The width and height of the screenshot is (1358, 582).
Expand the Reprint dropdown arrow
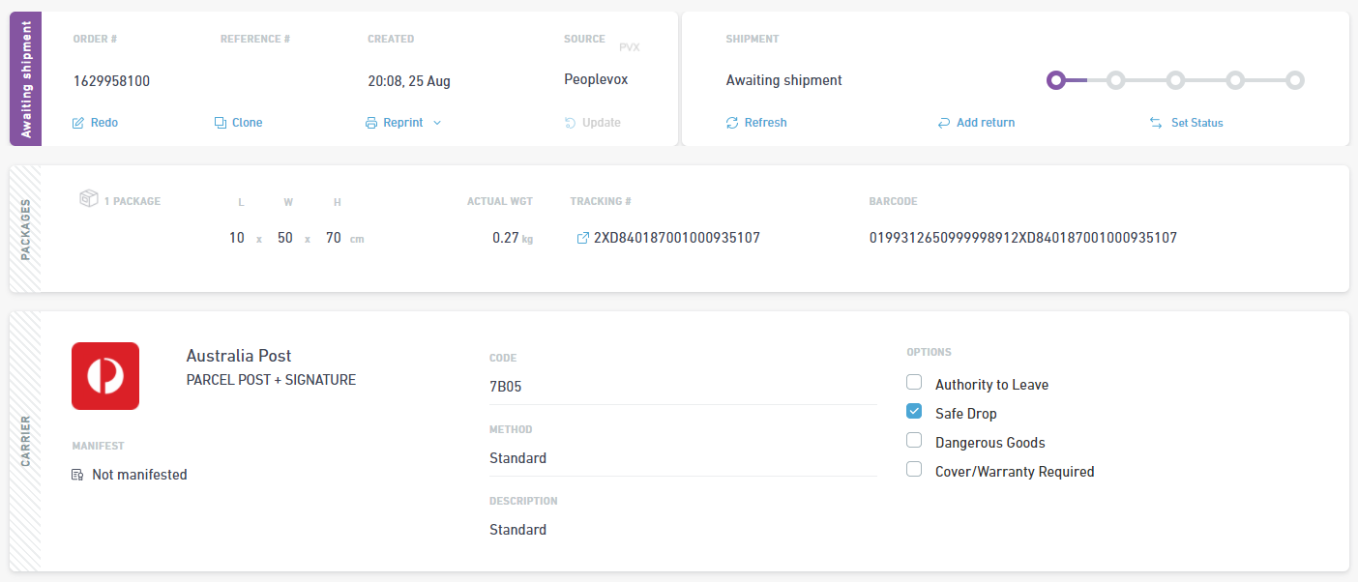pyautogui.click(x=437, y=123)
